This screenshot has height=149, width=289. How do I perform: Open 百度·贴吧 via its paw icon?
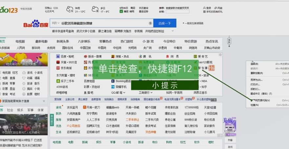tap(58, 56)
